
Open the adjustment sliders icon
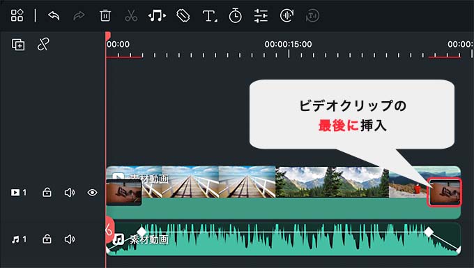click(x=261, y=16)
